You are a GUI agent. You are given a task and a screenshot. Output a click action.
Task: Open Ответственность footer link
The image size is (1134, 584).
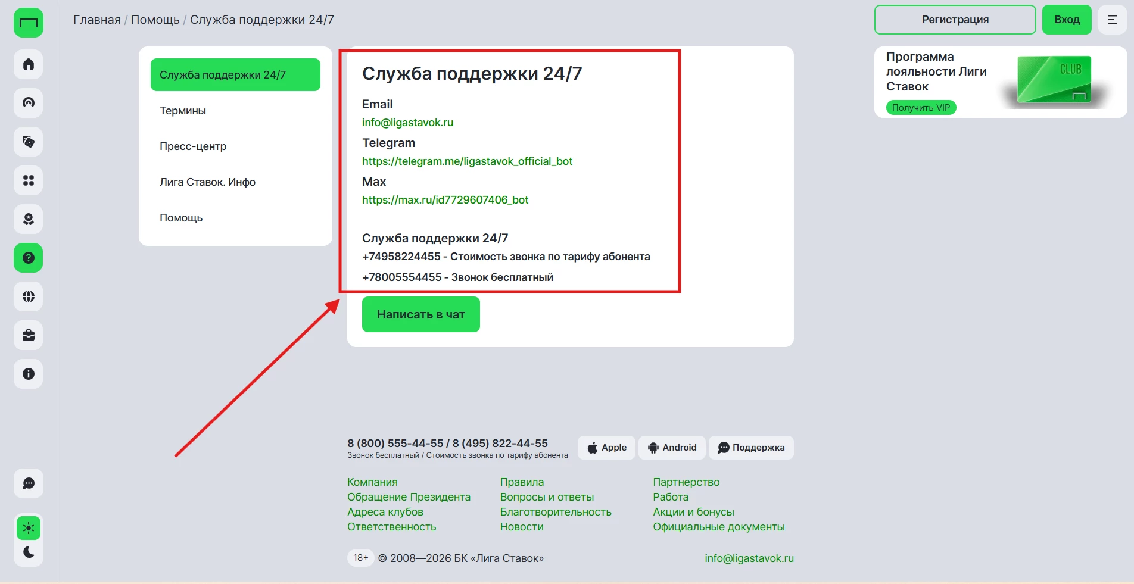coord(392,527)
